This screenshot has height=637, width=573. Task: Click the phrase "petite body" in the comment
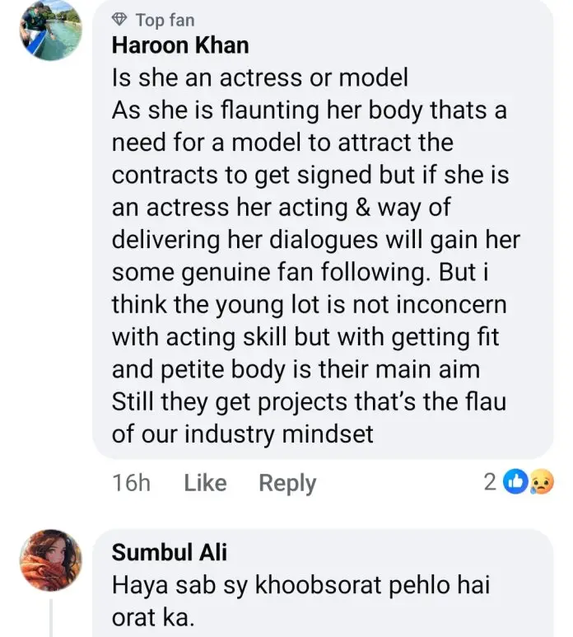tap(234, 368)
